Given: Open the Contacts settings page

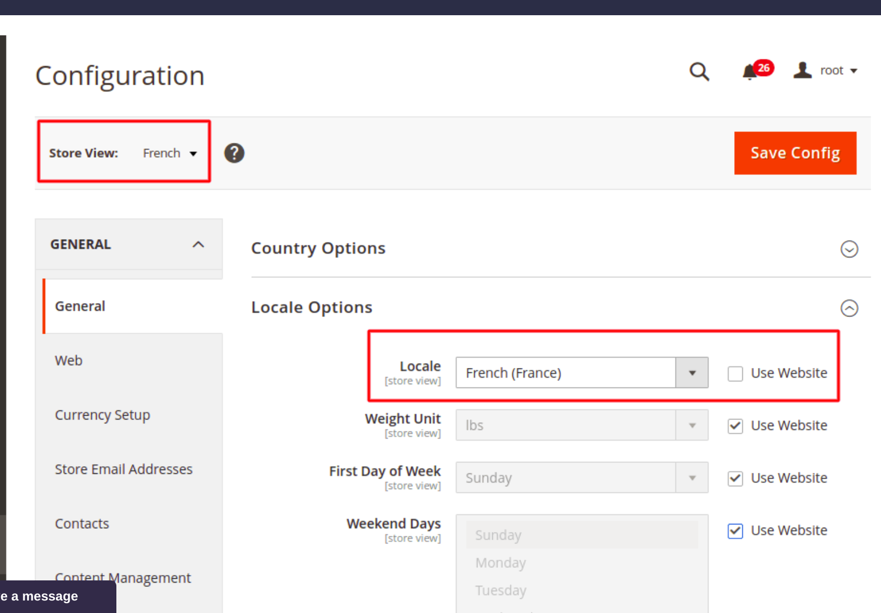Looking at the screenshot, I should (x=82, y=523).
